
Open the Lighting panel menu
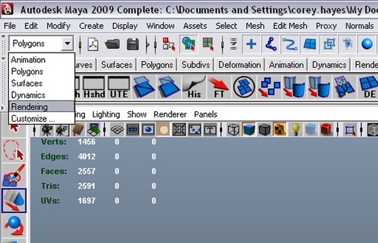tap(106, 114)
